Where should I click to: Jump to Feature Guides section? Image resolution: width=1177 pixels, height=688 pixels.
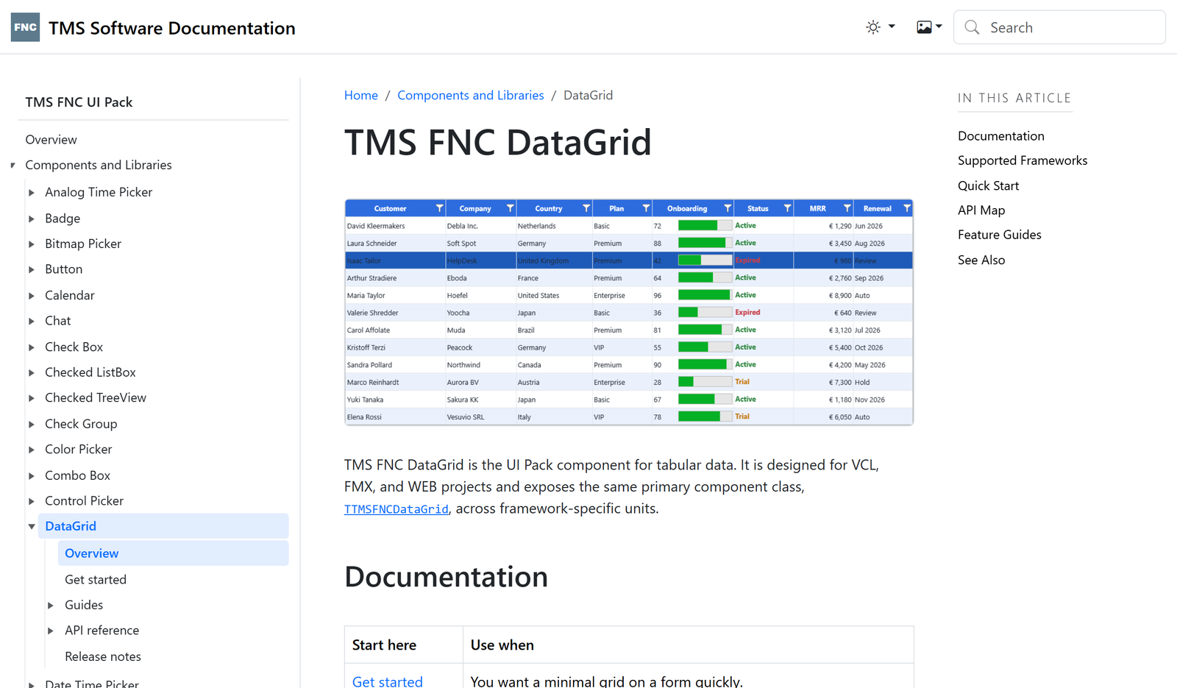click(x=1000, y=235)
